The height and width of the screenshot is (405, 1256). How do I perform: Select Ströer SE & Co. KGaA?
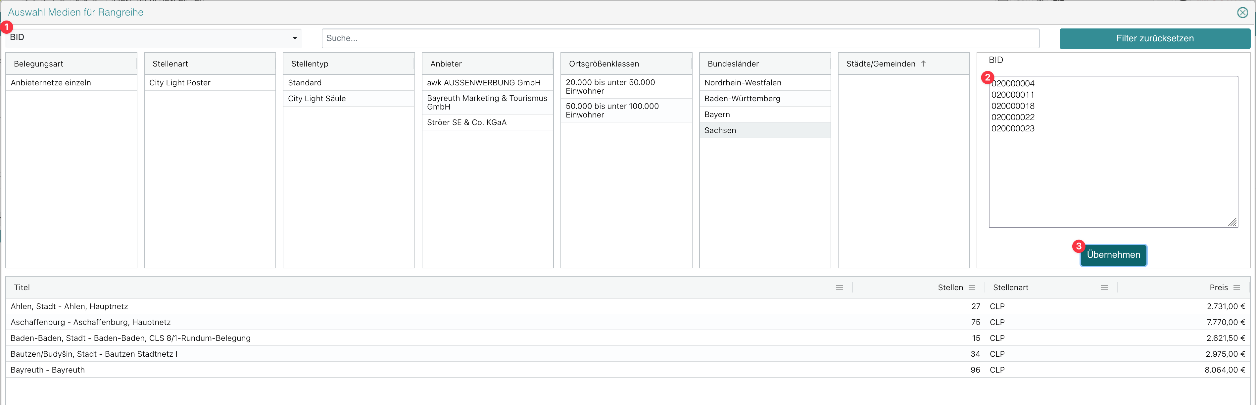(488, 122)
